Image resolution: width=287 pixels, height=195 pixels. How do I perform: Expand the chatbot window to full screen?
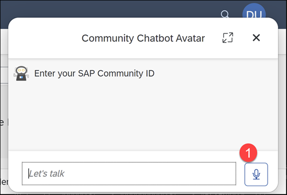[228, 38]
